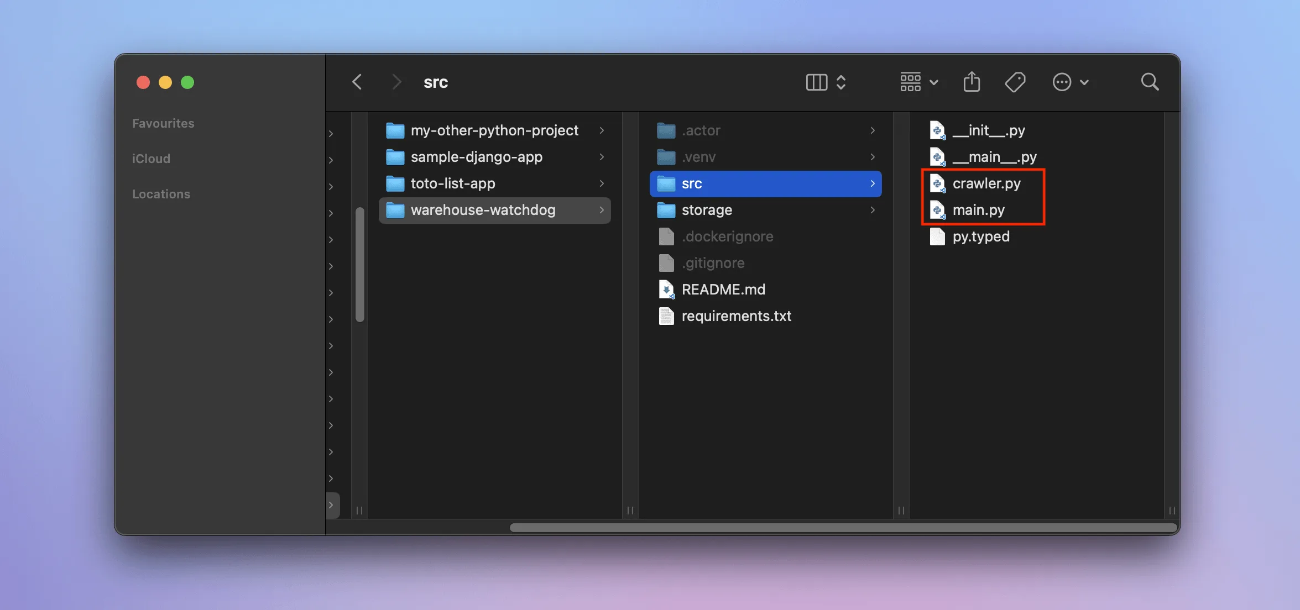This screenshot has height=610, width=1300.
Task: Select the requirements.txt file
Action: 736,315
